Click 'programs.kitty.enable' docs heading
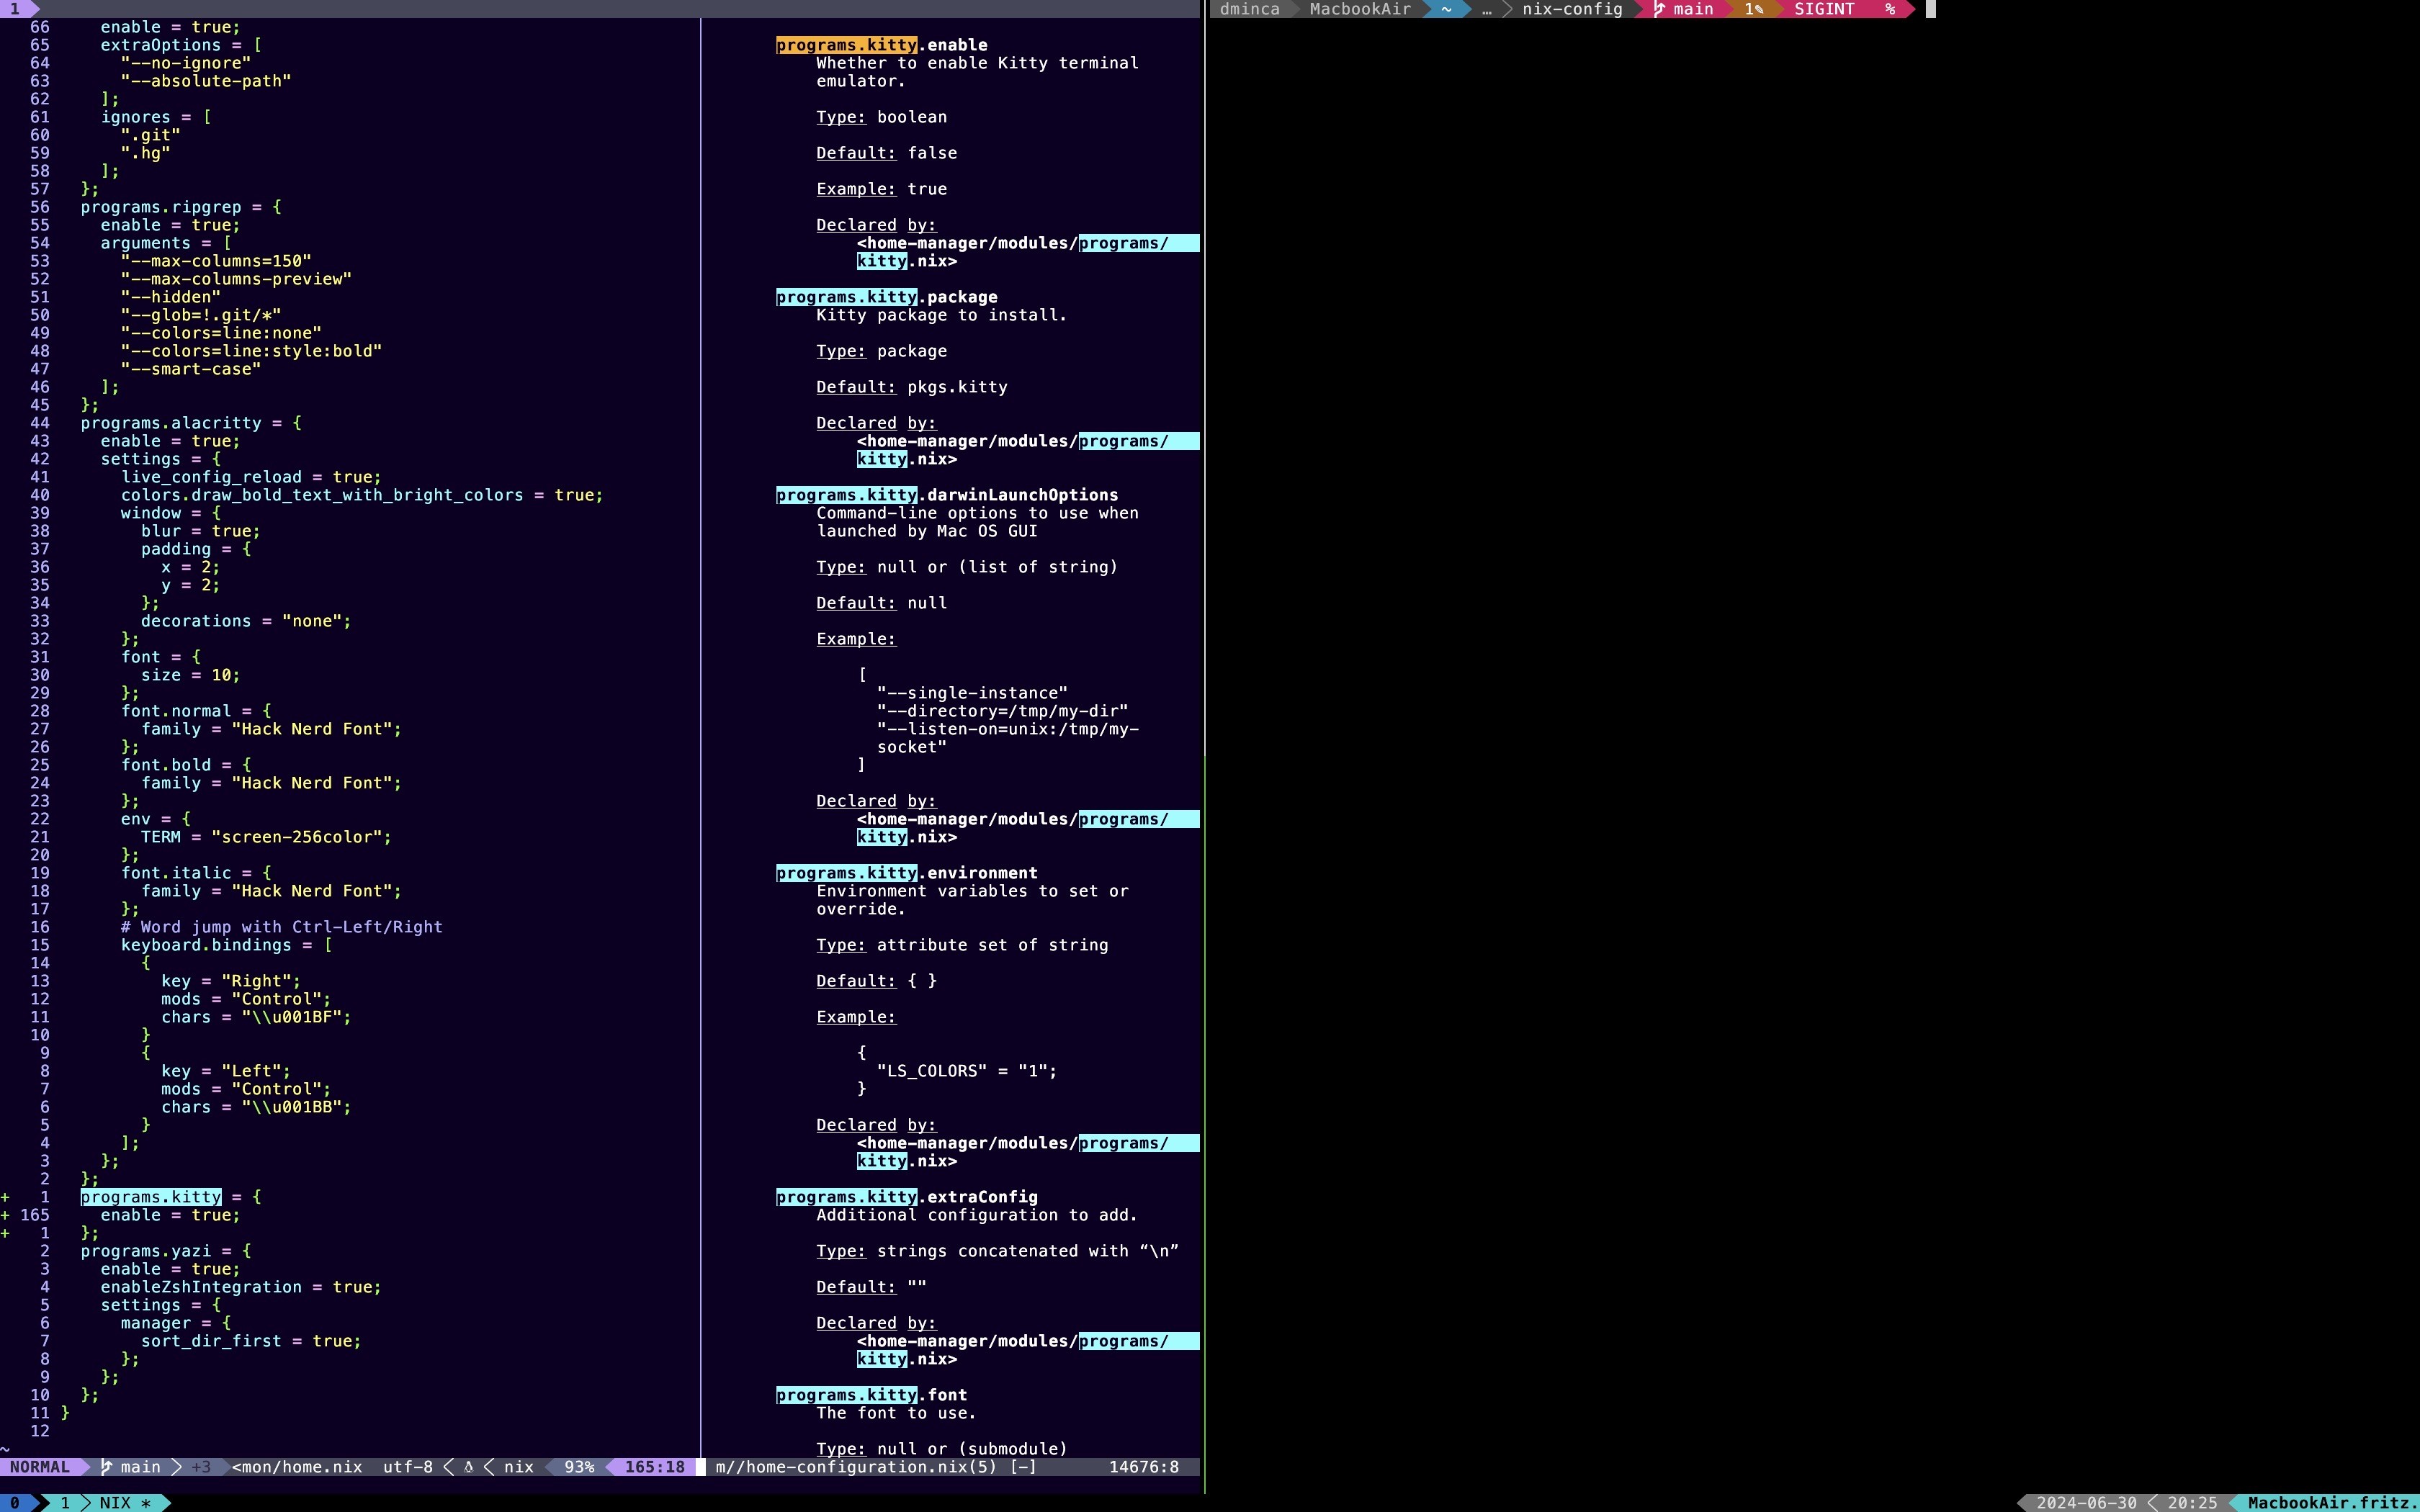 pos(882,45)
